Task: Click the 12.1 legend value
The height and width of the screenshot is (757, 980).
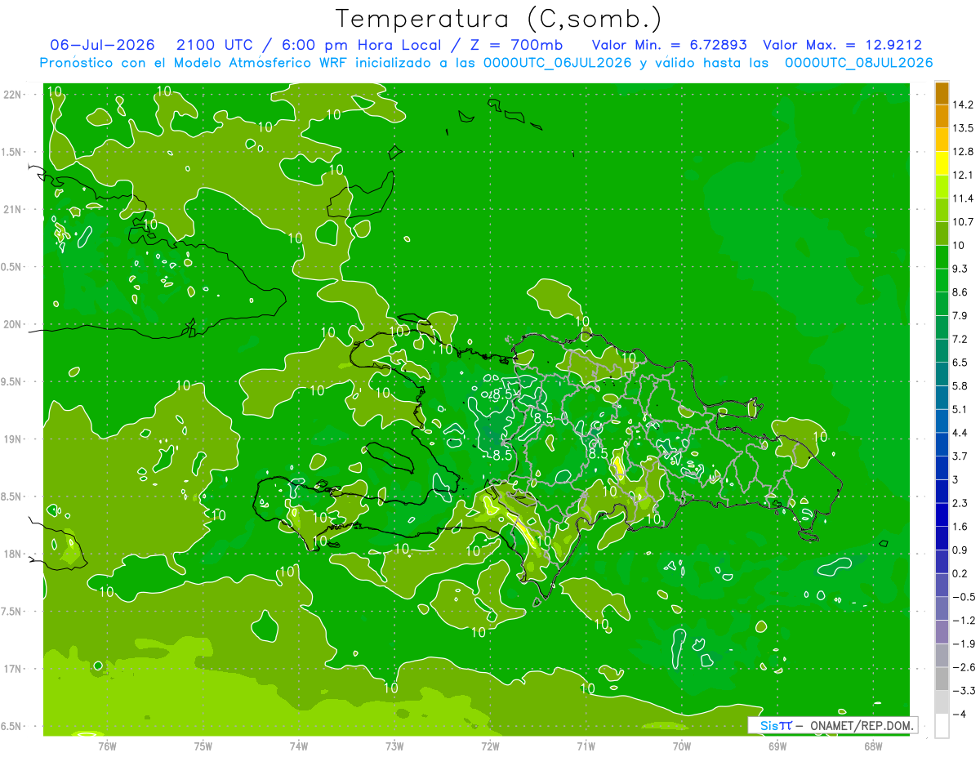Action: pos(963,175)
